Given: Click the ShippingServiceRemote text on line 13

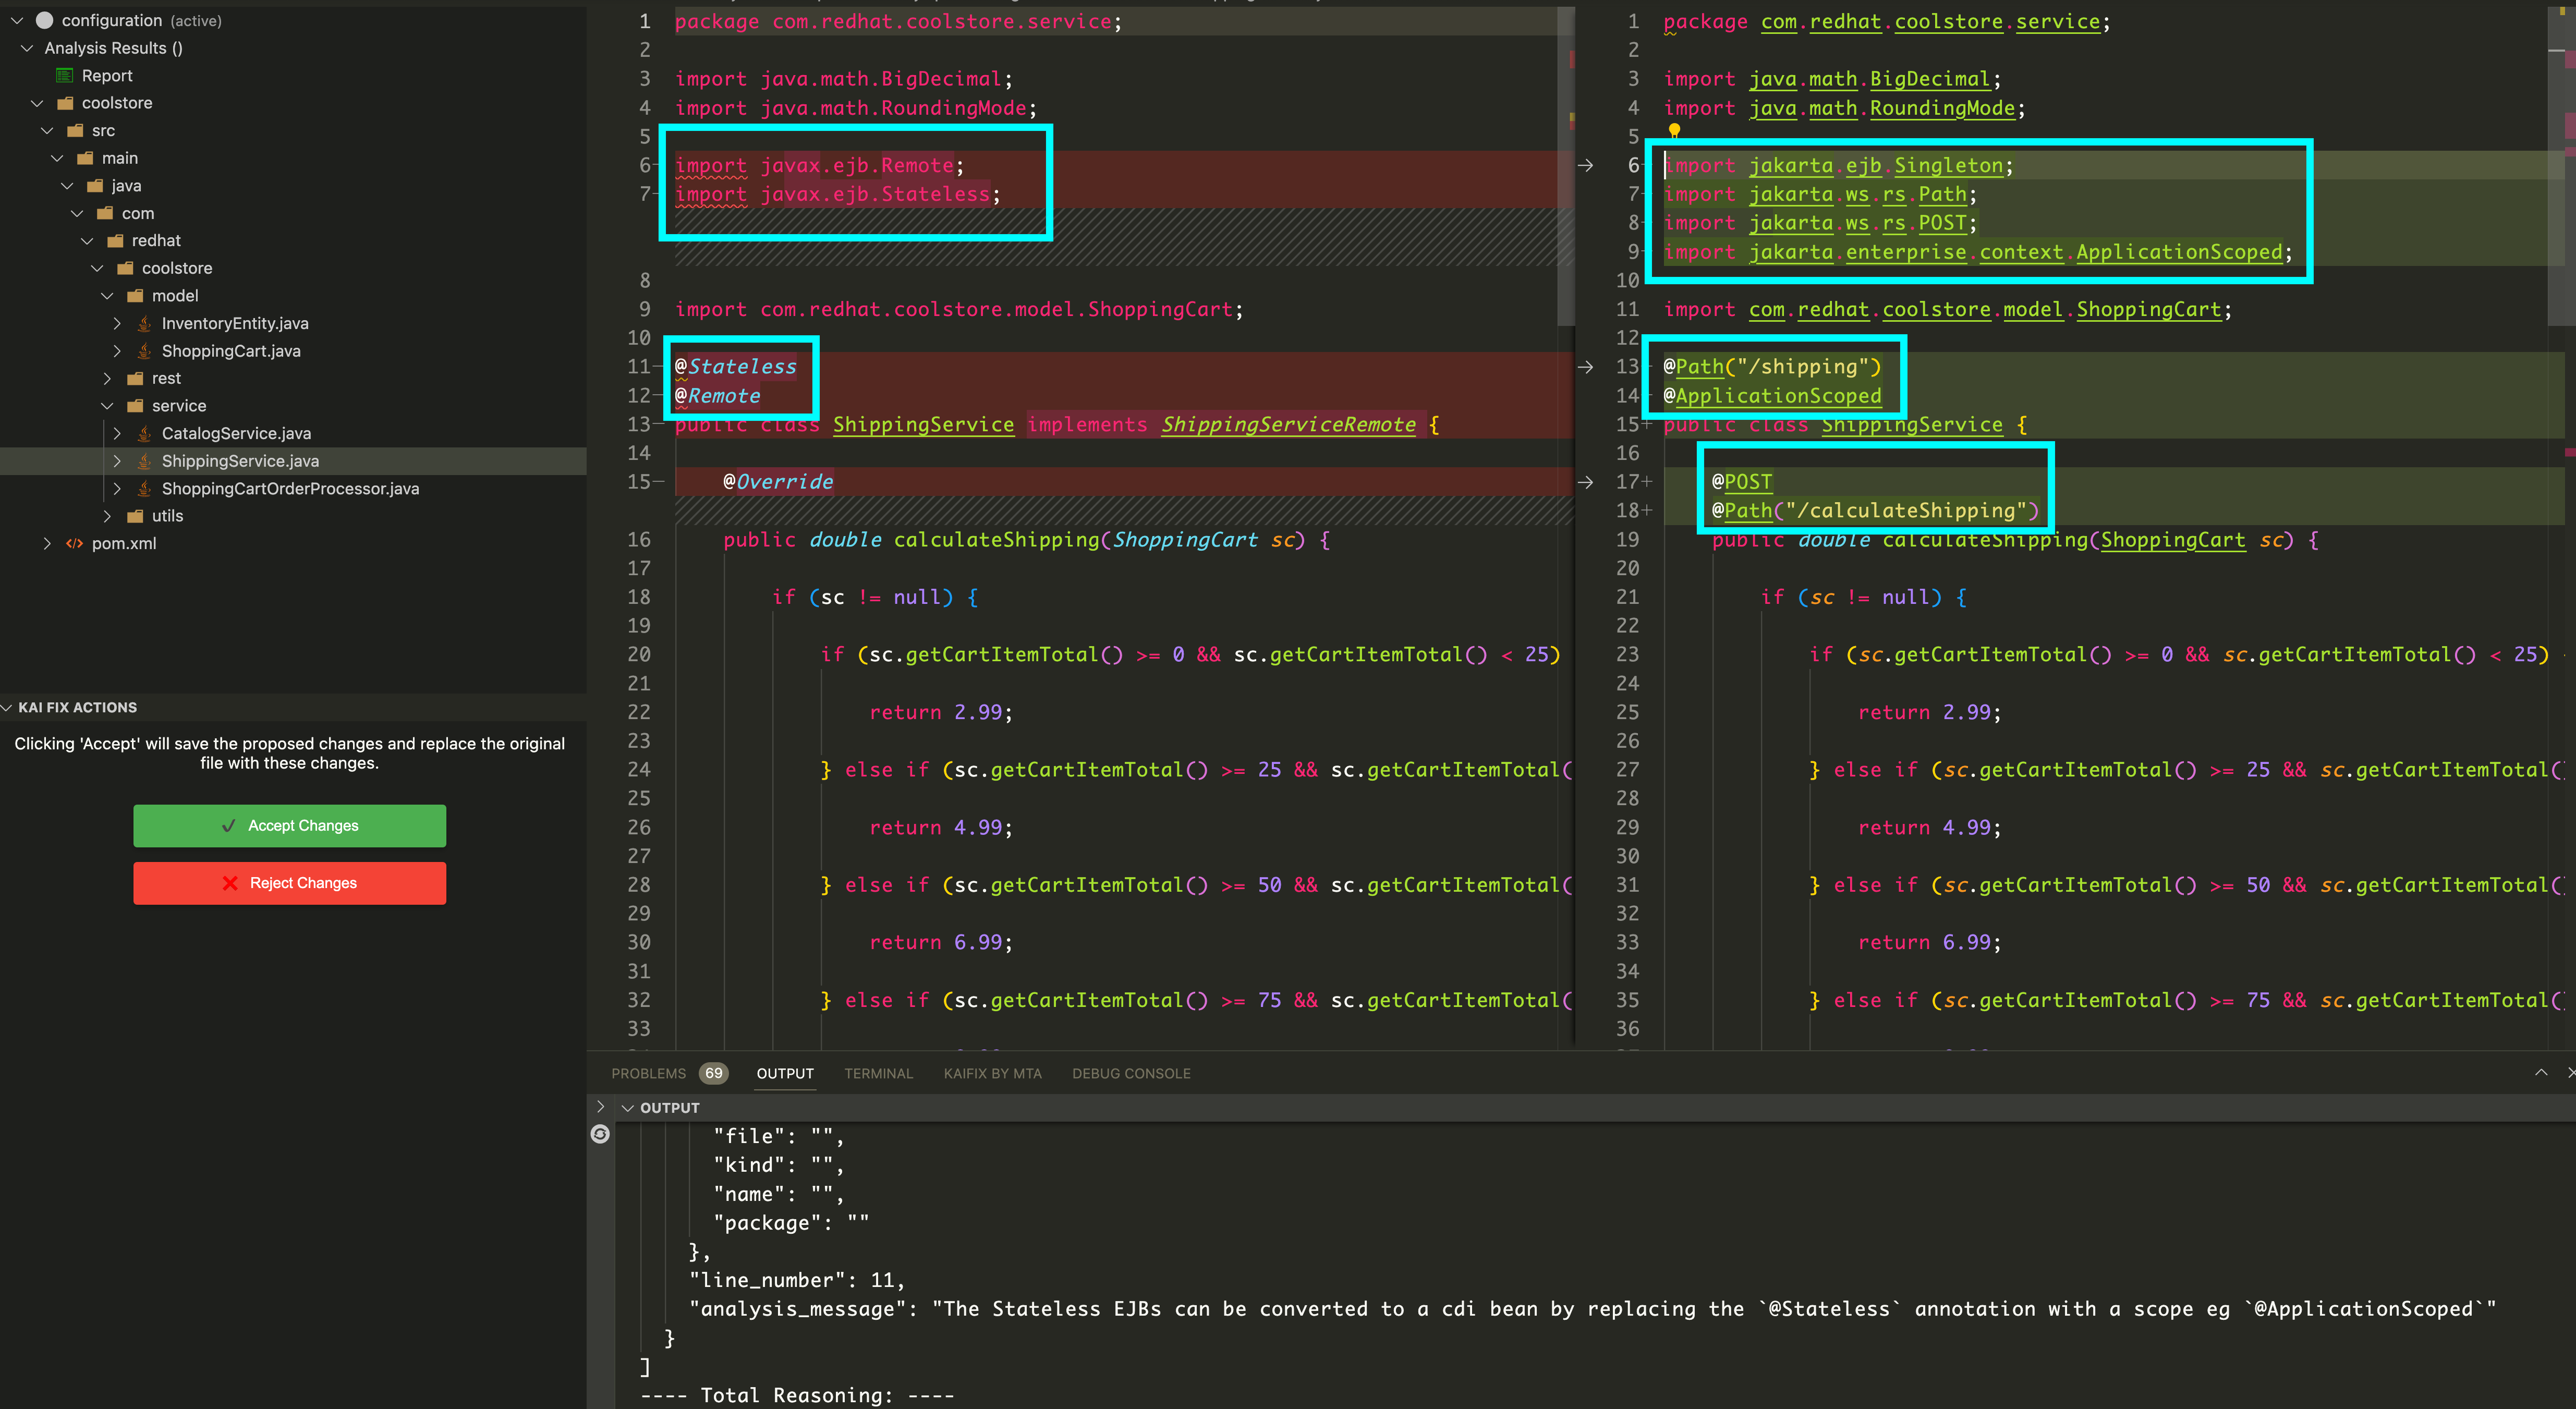Looking at the screenshot, I should 1288,425.
